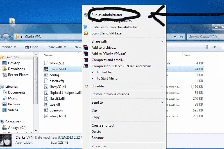Select the lzo2.dll file name
Viewport: 224px width, 149px height.
55,104
